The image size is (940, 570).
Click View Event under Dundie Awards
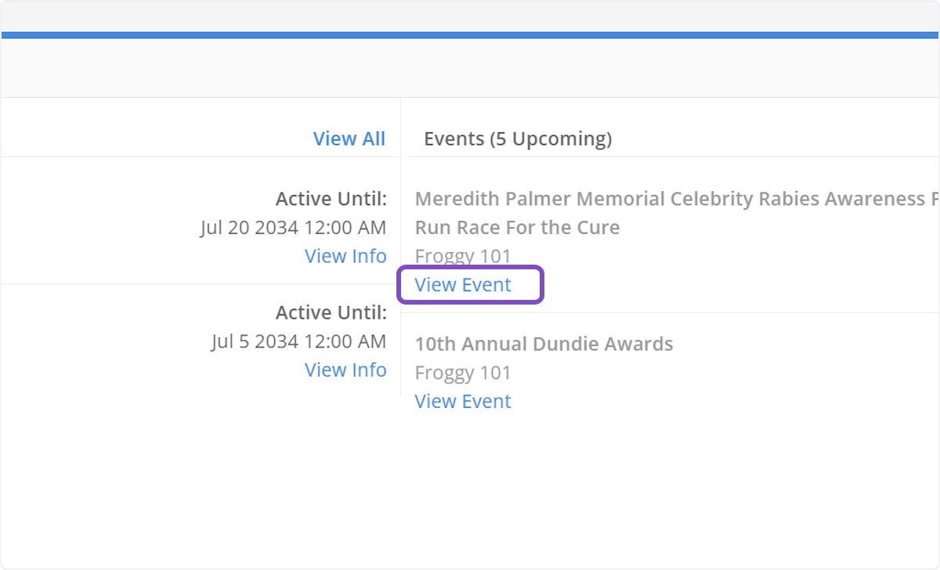pyautogui.click(x=463, y=401)
